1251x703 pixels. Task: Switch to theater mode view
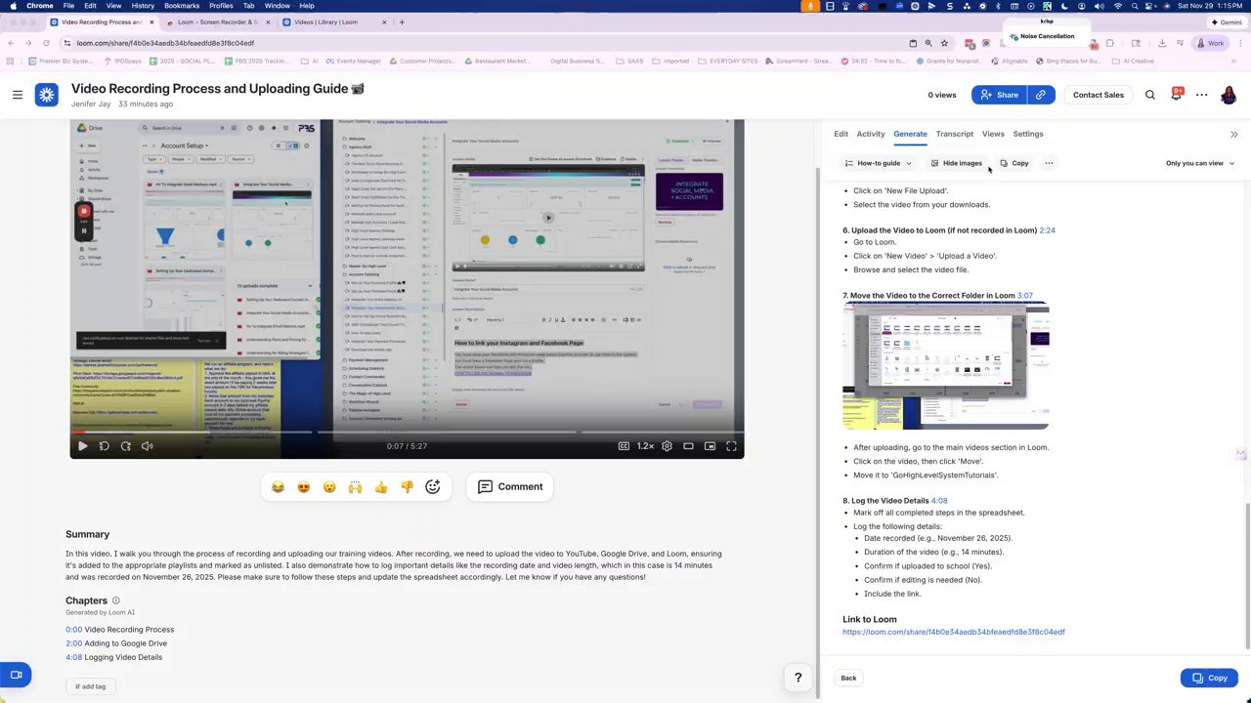click(688, 446)
